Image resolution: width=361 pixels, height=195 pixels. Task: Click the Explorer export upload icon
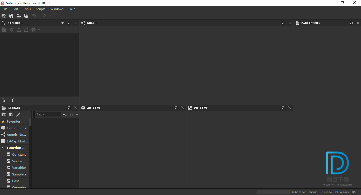(19, 30)
